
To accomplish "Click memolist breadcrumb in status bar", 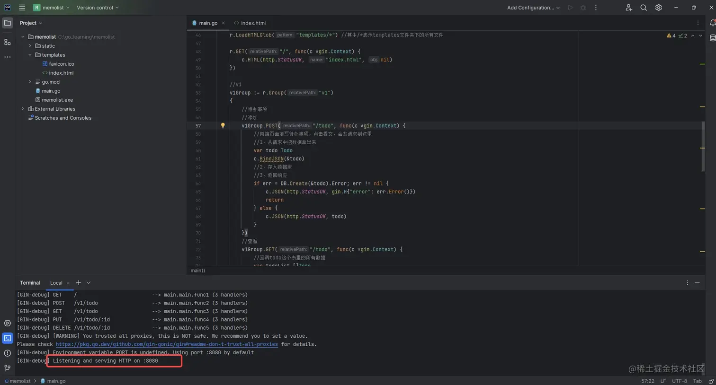I will click(x=18, y=381).
